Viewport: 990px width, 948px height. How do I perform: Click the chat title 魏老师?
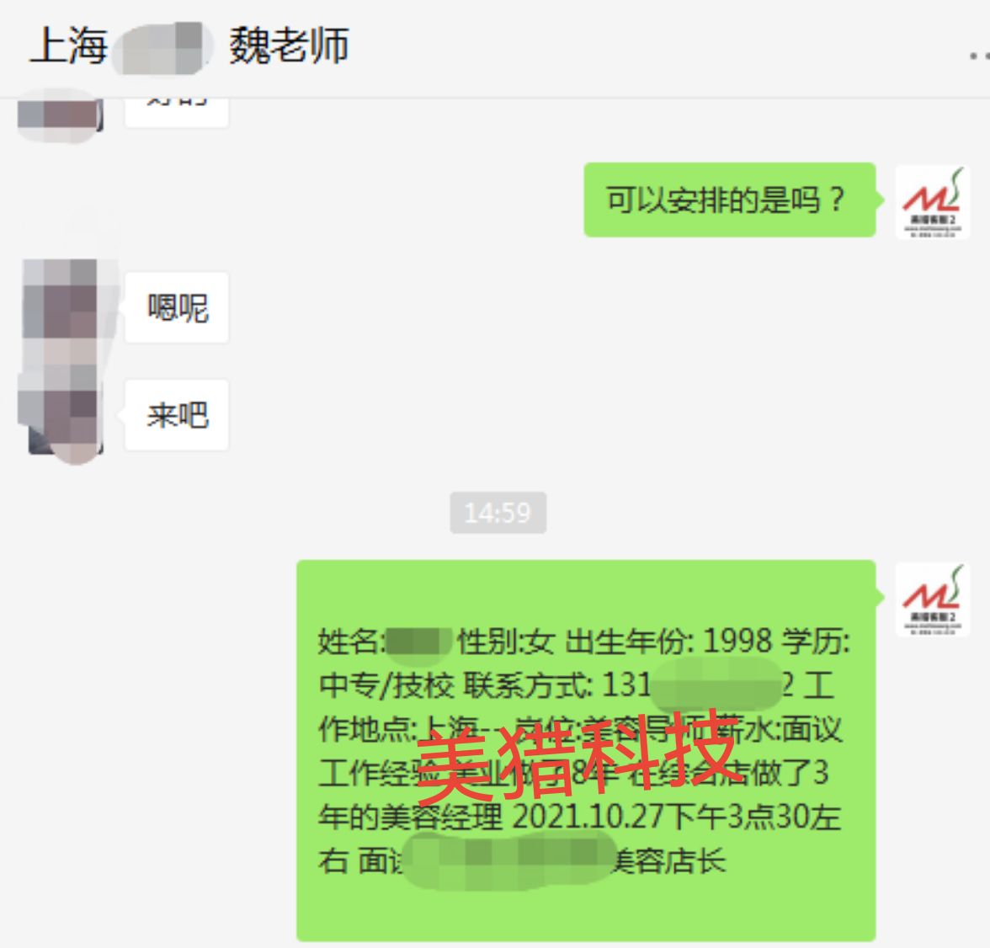290,45
